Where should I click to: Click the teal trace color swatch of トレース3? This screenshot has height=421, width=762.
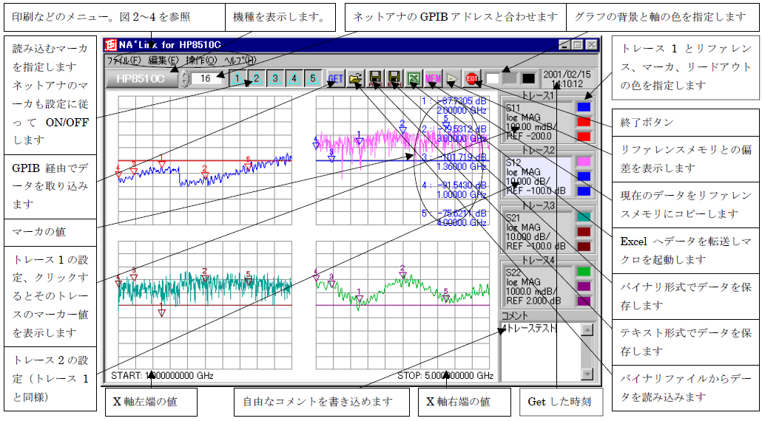pos(584,217)
